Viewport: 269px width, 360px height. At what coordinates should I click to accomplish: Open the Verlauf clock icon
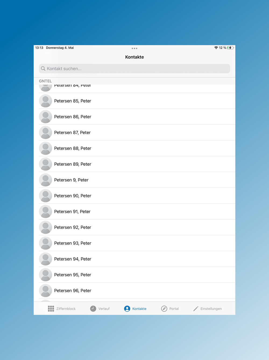93,309
